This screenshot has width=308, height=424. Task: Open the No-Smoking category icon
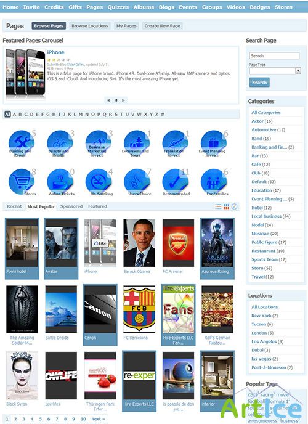pos(98,182)
